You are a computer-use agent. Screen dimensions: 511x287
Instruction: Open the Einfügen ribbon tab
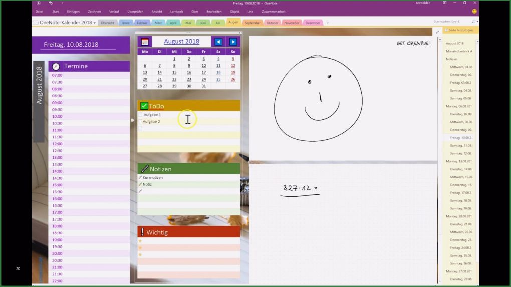(x=73, y=11)
